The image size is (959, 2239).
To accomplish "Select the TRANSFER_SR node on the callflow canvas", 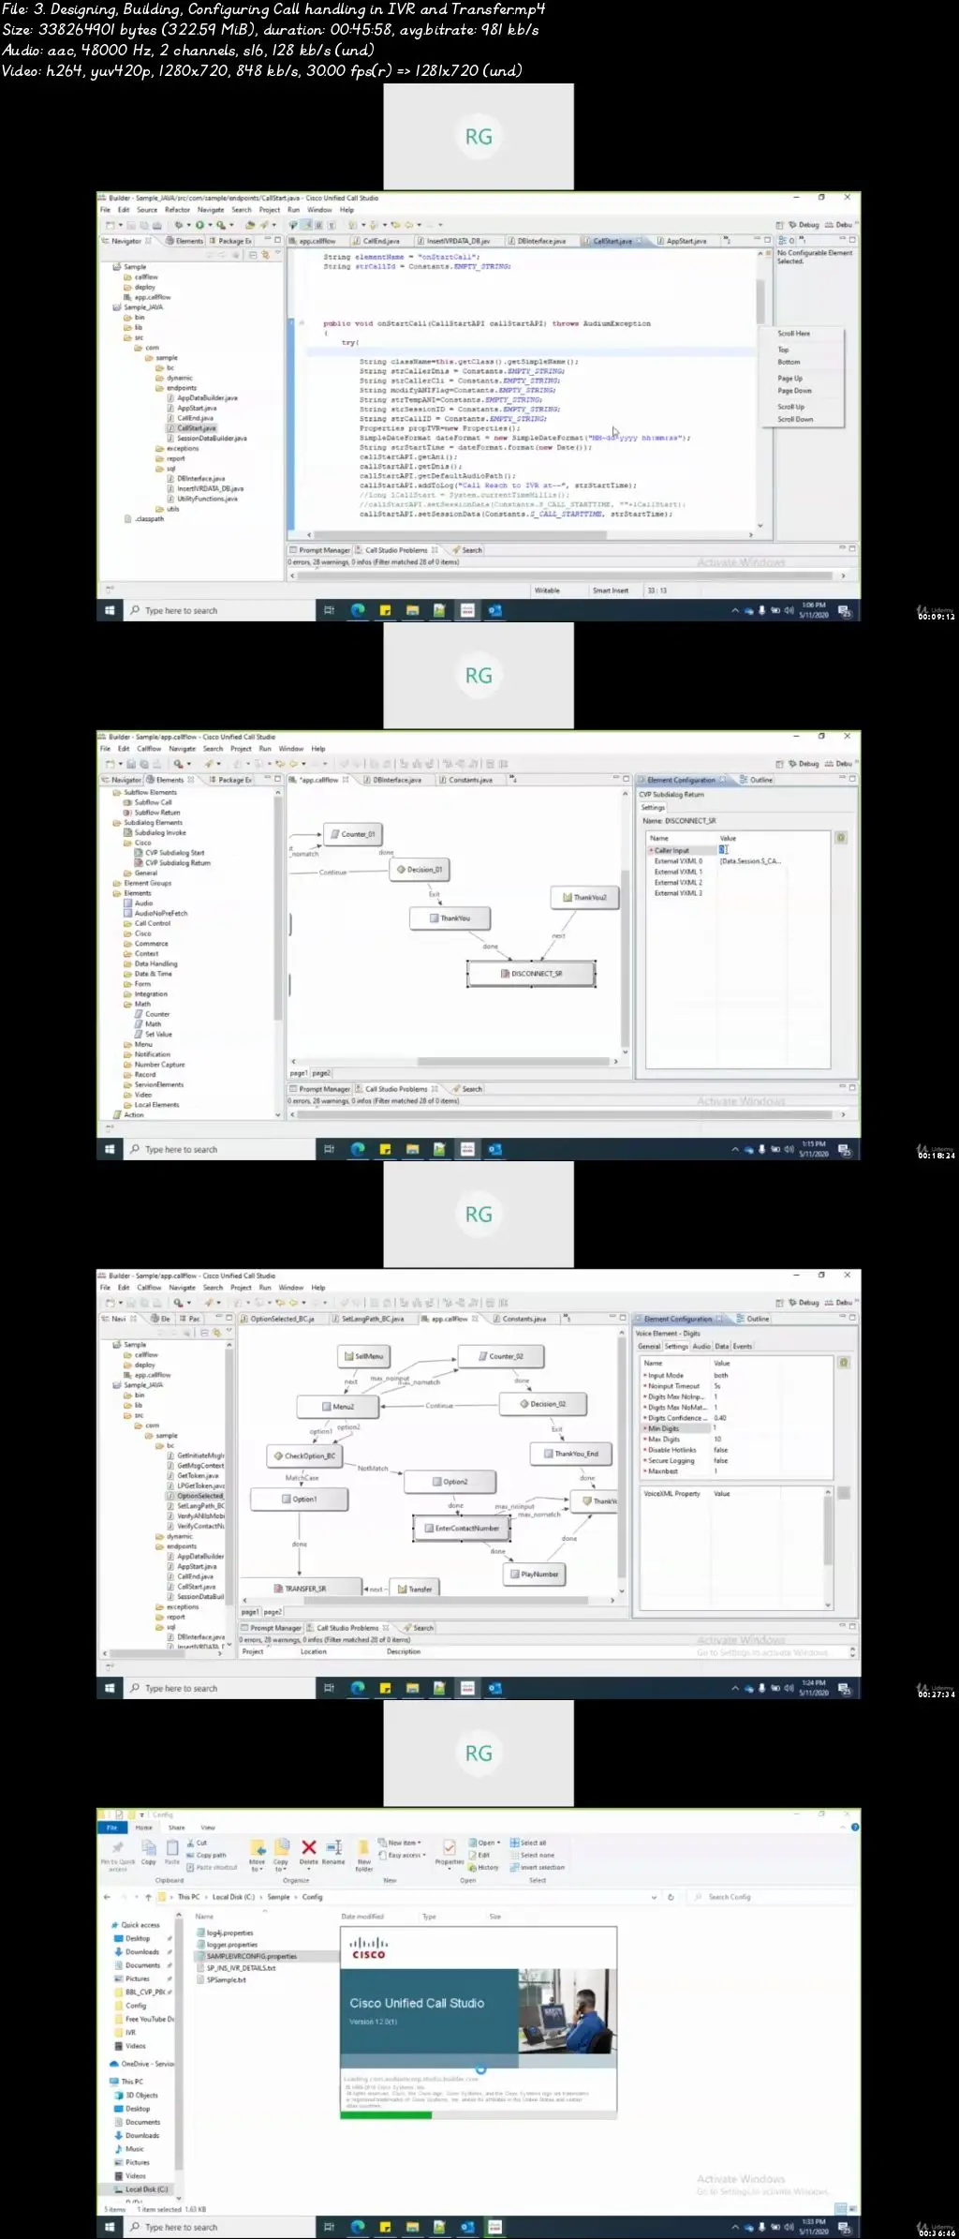I will point(300,1589).
